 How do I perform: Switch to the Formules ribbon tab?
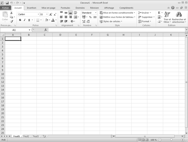click(x=65, y=8)
